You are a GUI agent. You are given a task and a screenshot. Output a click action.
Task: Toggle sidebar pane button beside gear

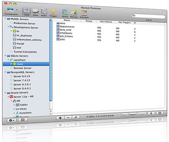tap(23, 120)
